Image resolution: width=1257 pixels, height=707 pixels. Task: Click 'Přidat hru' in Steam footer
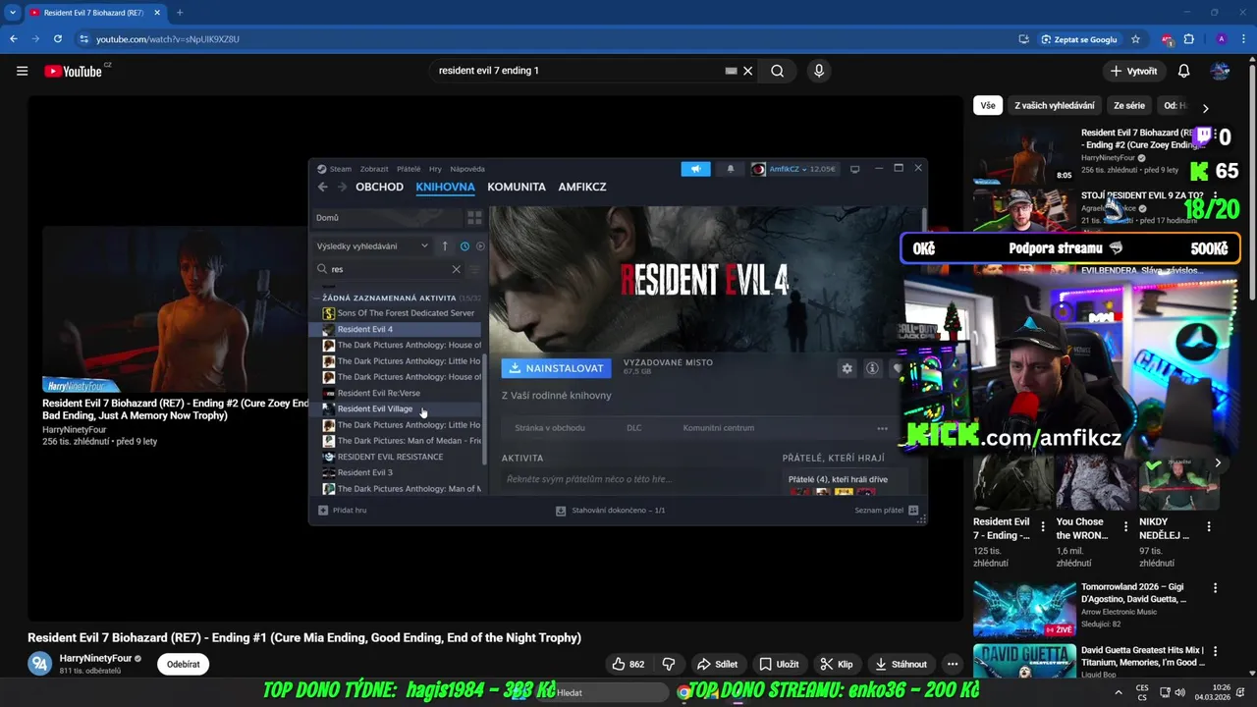[x=343, y=511]
